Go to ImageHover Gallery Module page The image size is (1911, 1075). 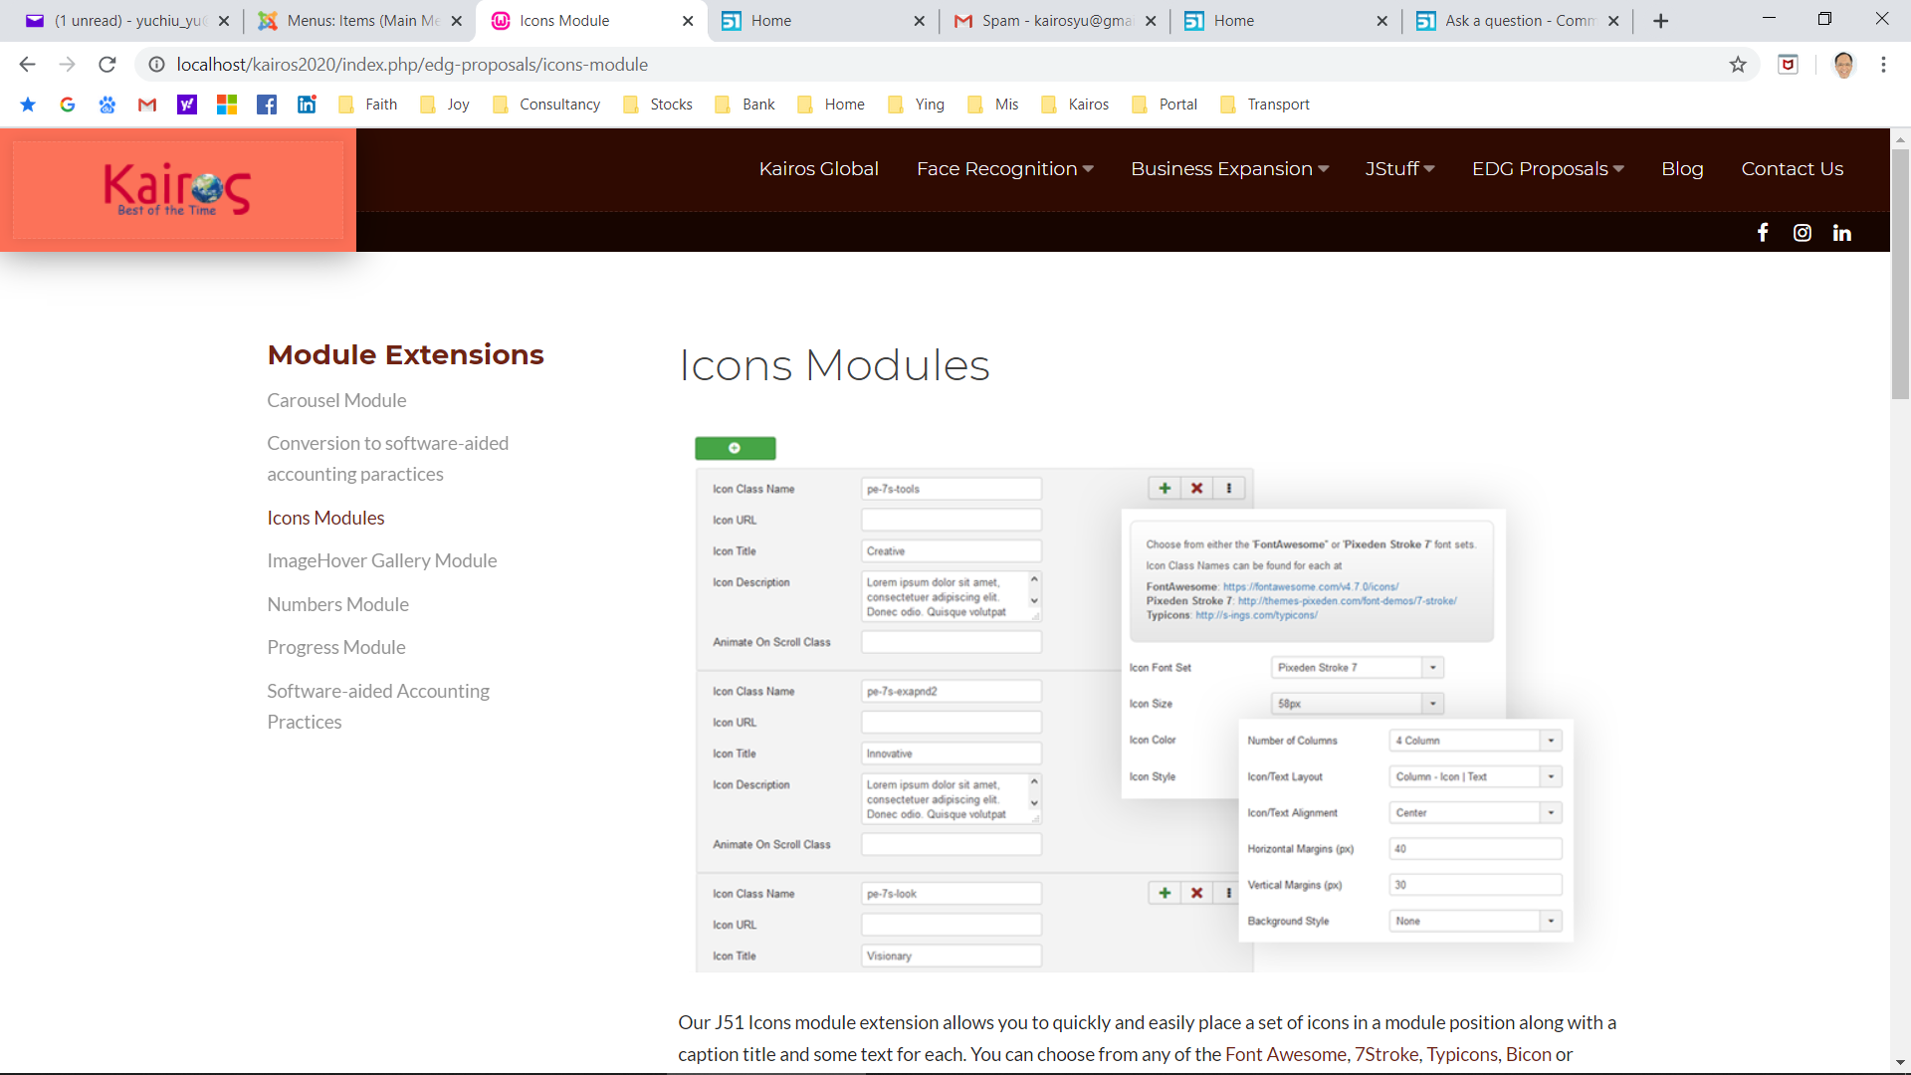pos(381,560)
